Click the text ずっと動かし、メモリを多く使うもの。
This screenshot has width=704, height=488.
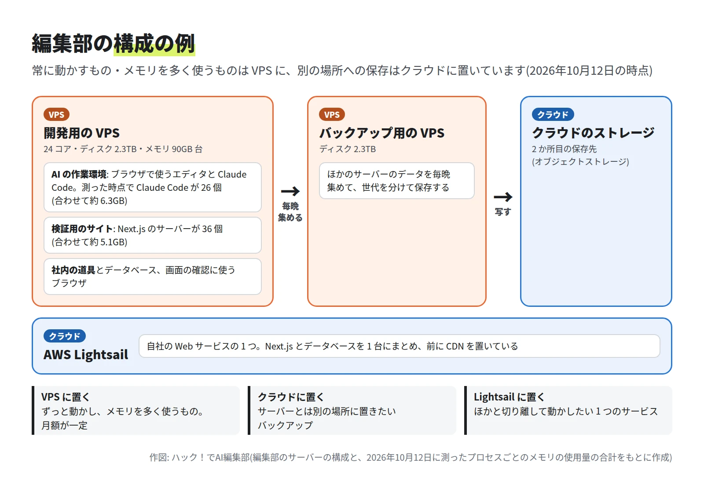click(x=122, y=412)
